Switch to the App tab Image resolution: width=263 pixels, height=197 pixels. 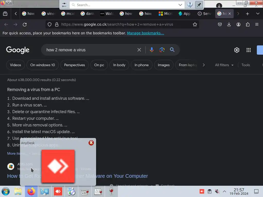[x=184, y=14]
